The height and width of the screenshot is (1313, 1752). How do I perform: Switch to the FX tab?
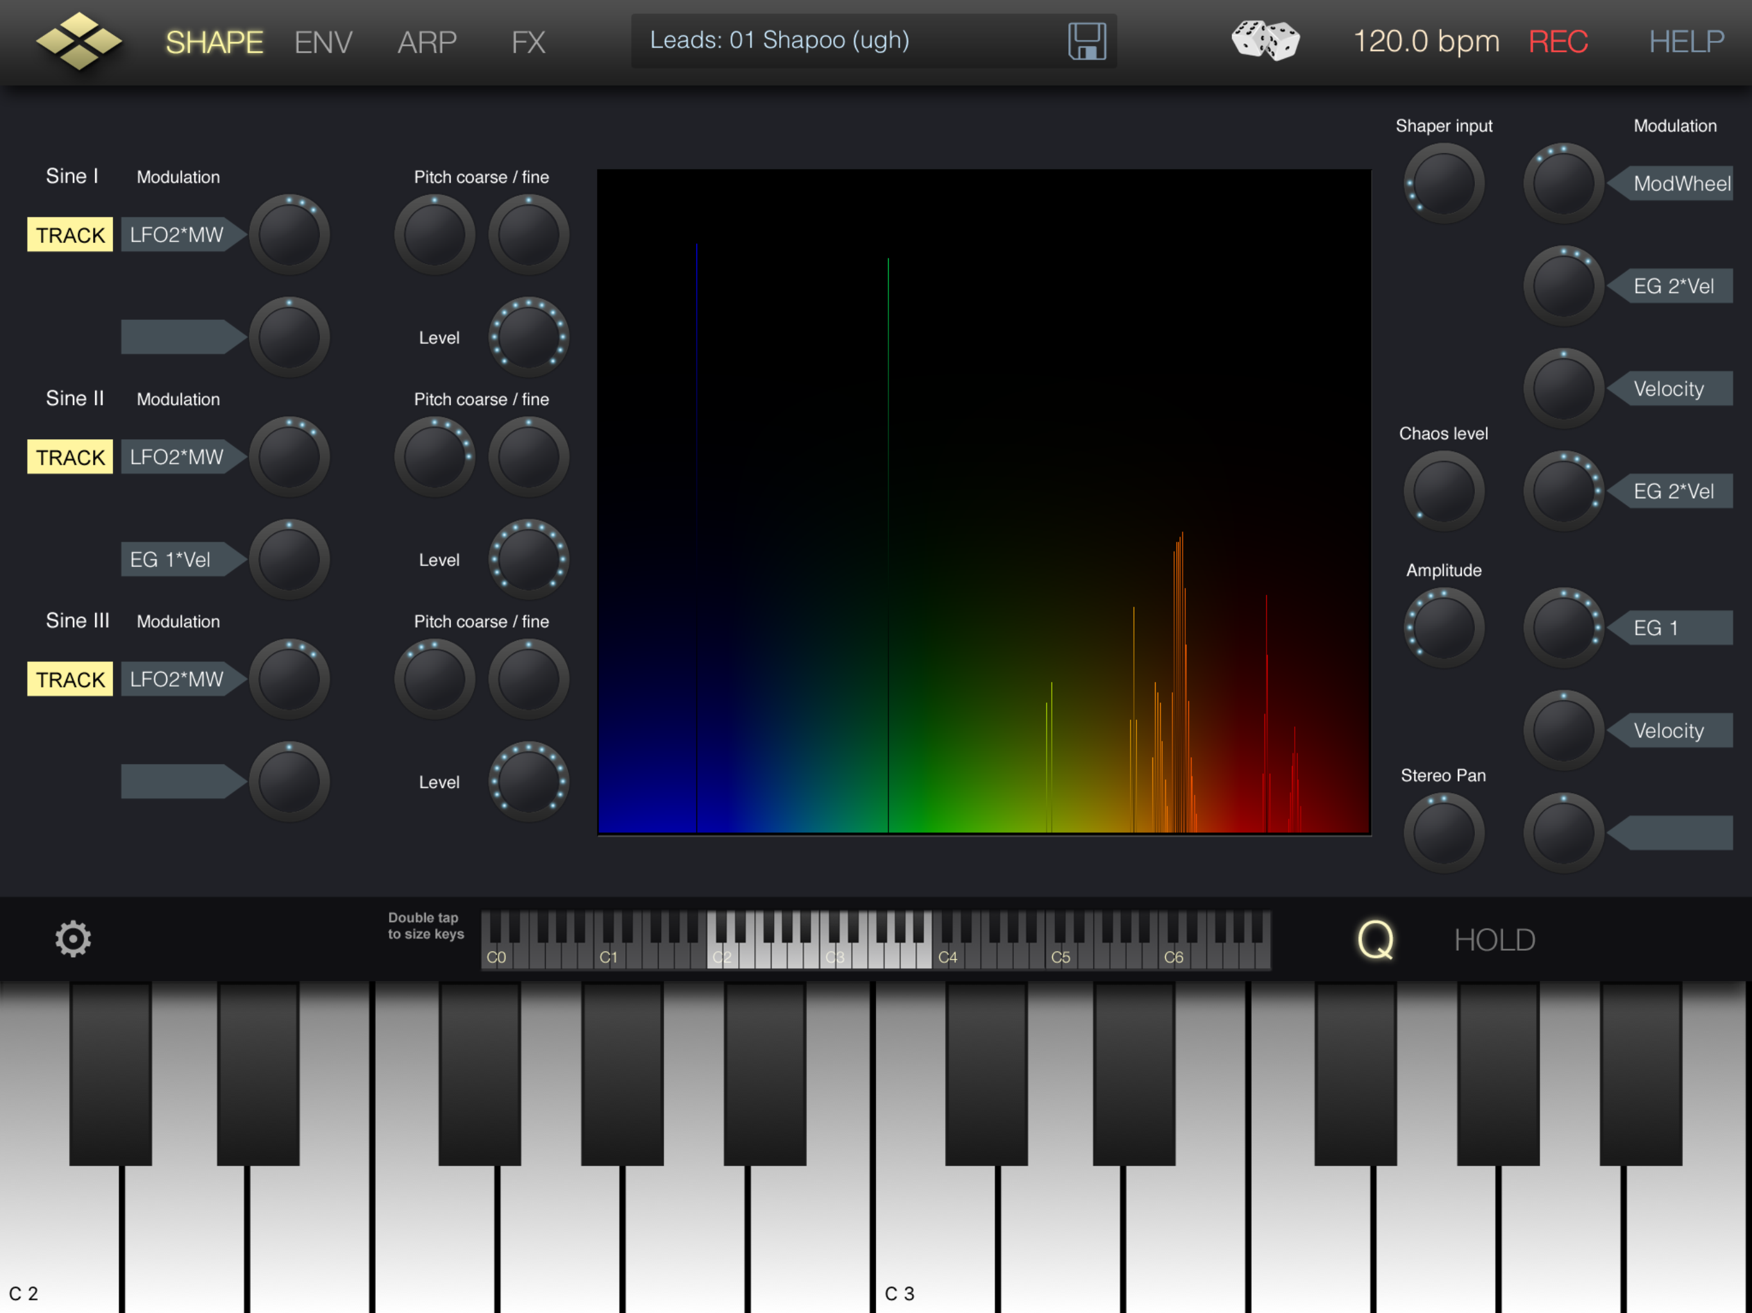pos(528,42)
